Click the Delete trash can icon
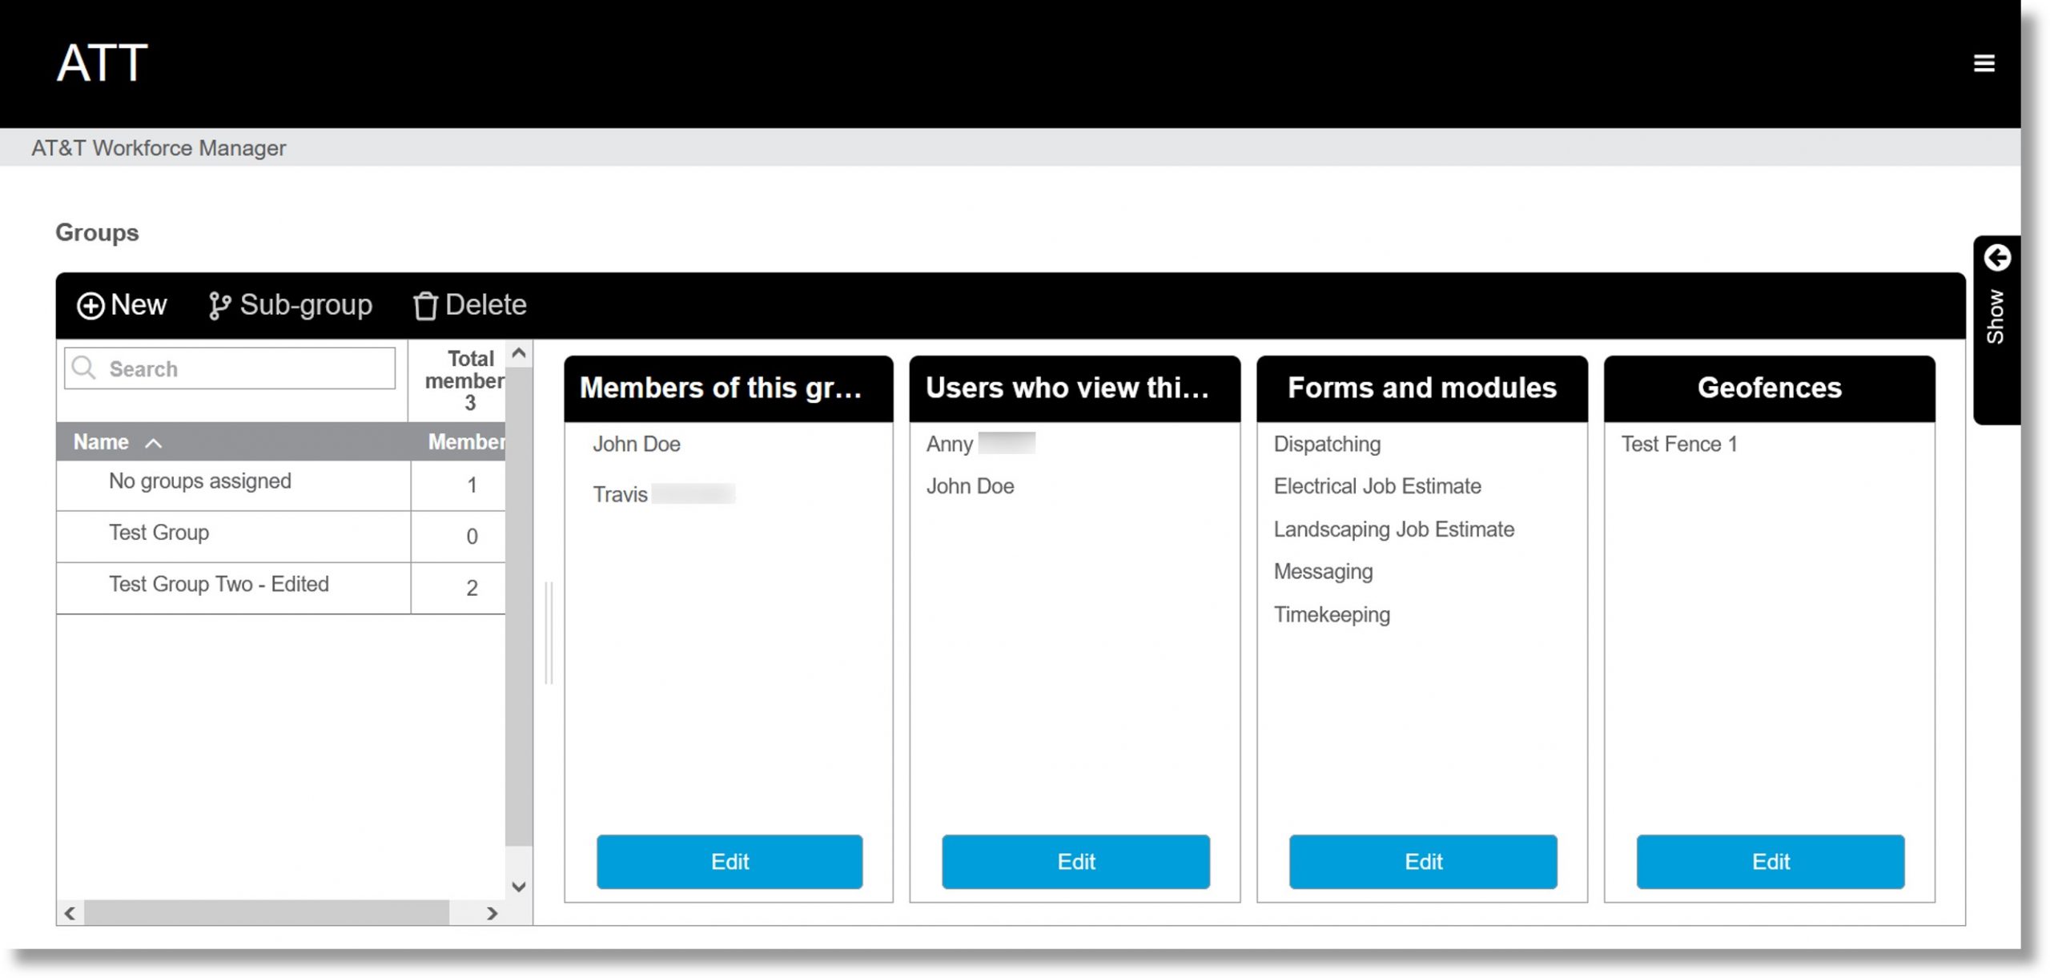 pos(425,306)
